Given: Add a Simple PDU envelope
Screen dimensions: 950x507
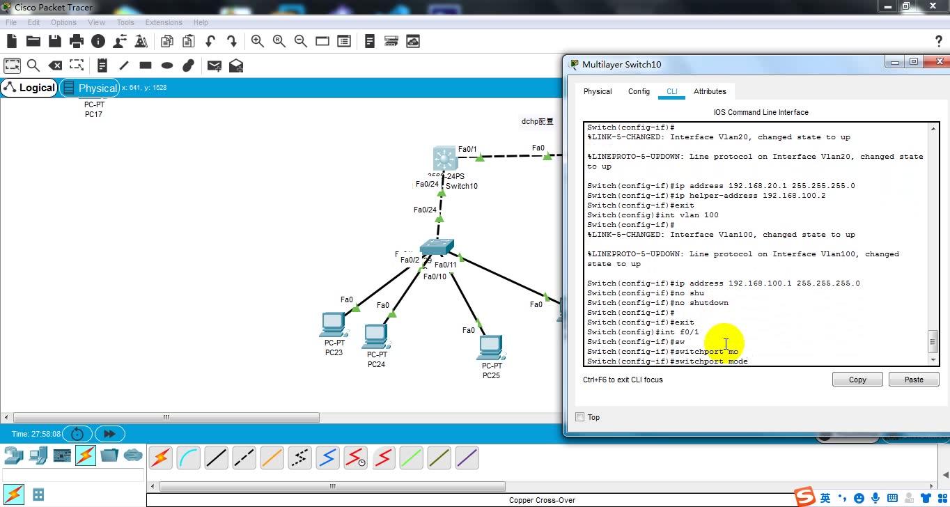Looking at the screenshot, I should point(215,65).
